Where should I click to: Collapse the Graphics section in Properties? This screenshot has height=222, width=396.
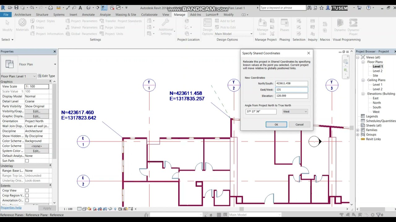50,82
